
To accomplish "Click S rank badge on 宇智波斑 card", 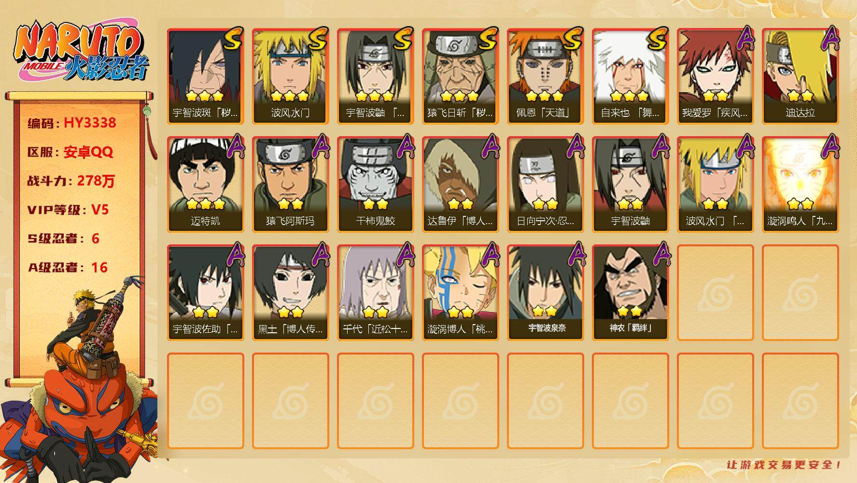I will point(232,40).
